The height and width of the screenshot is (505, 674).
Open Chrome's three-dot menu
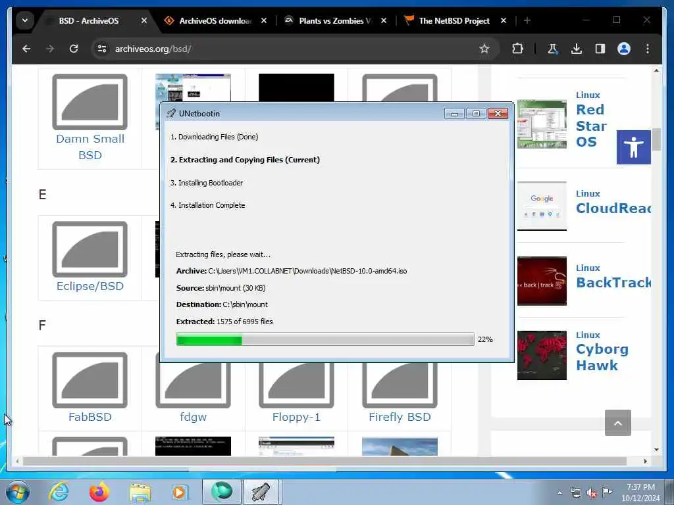point(648,49)
